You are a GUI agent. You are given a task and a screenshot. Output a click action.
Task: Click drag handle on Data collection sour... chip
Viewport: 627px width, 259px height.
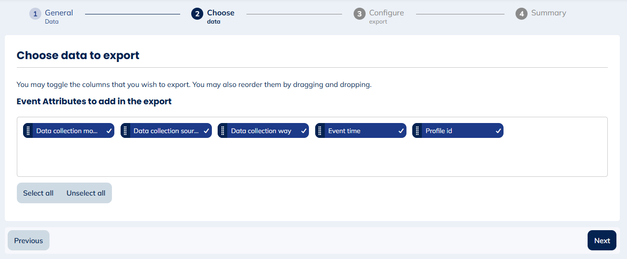coord(125,131)
